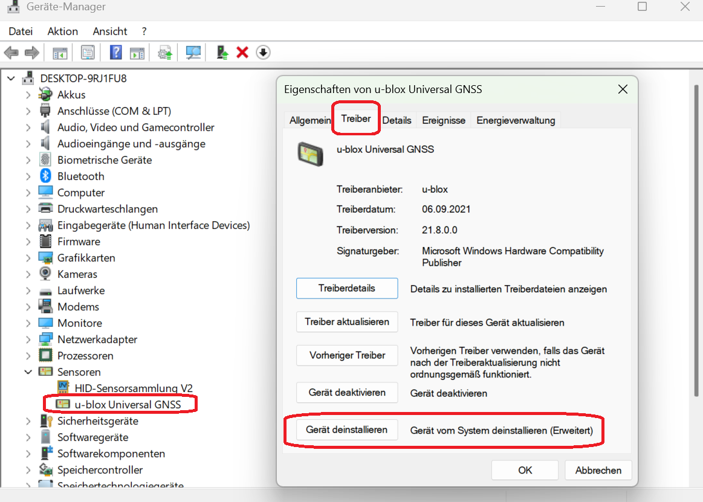Expand the Bluetooth category
This screenshot has height=502, width=703.
28,176
